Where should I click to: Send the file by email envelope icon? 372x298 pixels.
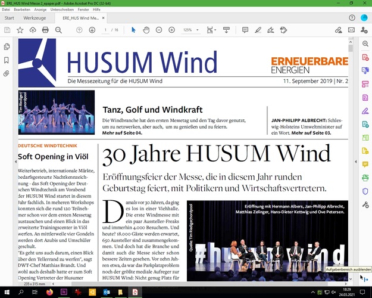point(351,30)
